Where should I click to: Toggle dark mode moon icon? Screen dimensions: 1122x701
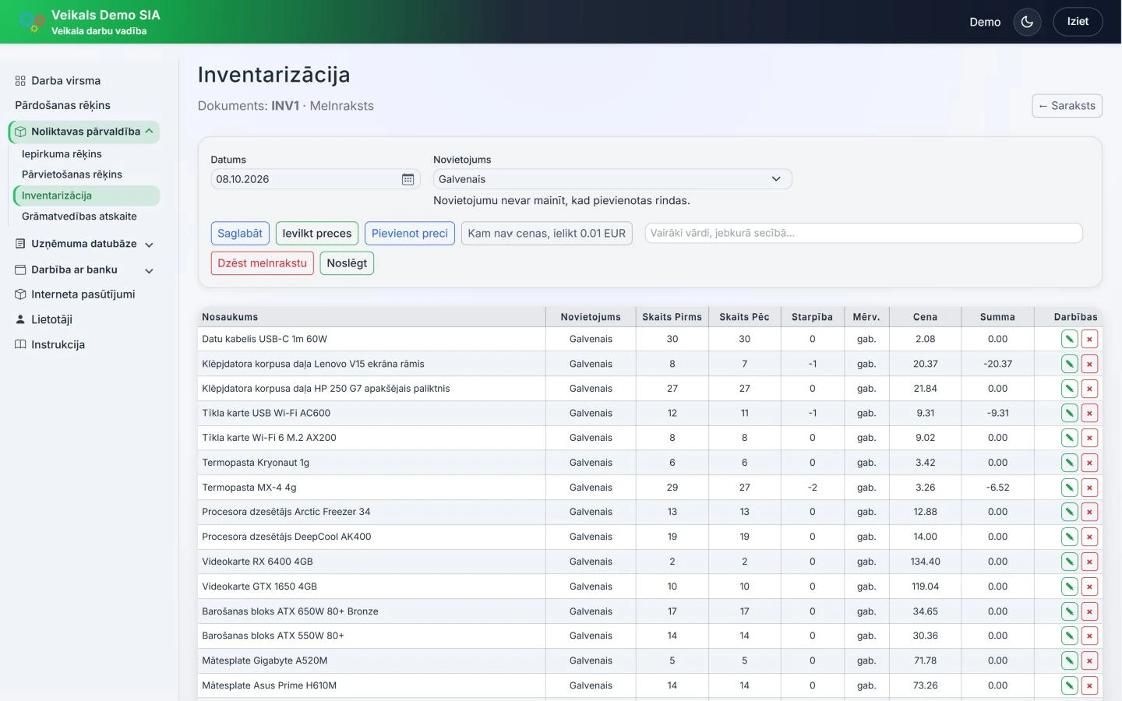1027,22
